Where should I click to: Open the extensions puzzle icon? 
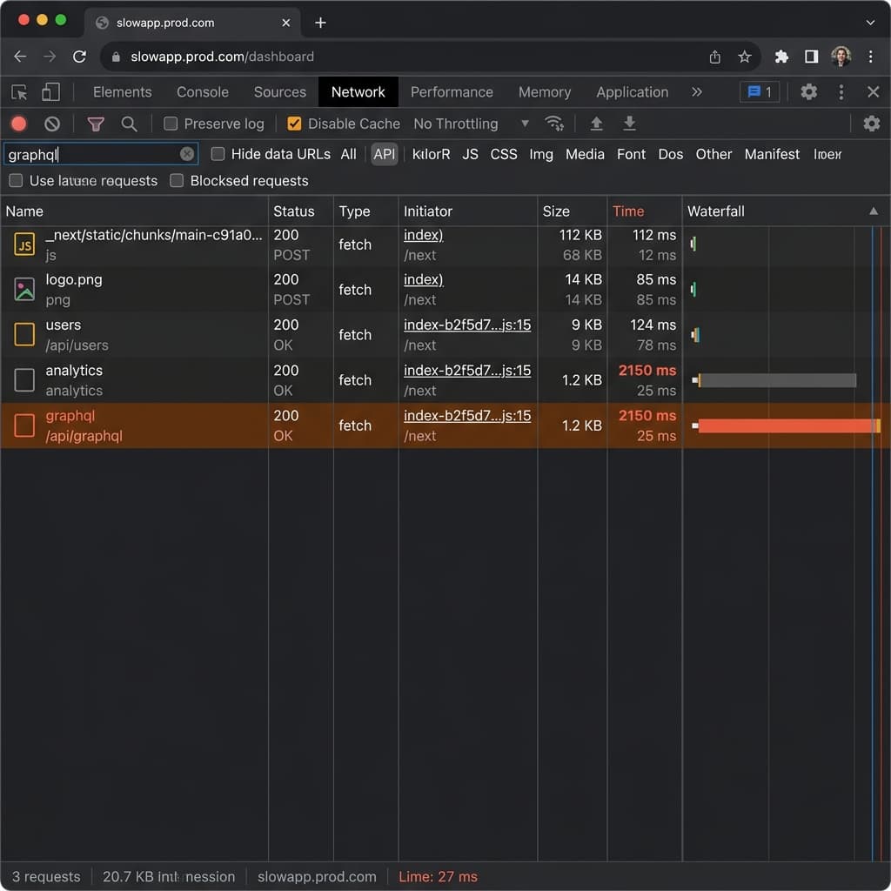coord(781,57)
